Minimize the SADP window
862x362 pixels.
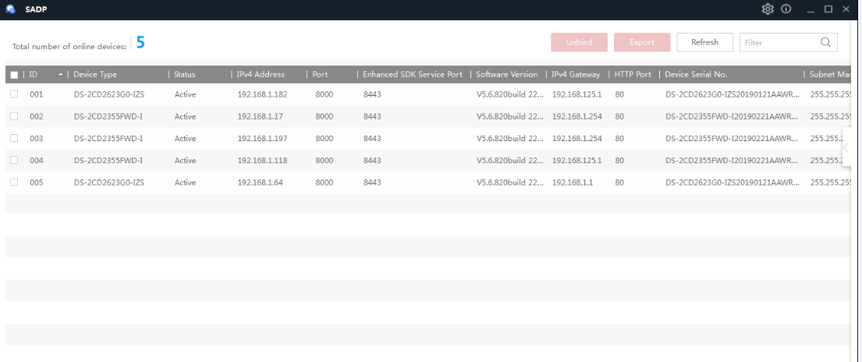(x=811, y=9)
